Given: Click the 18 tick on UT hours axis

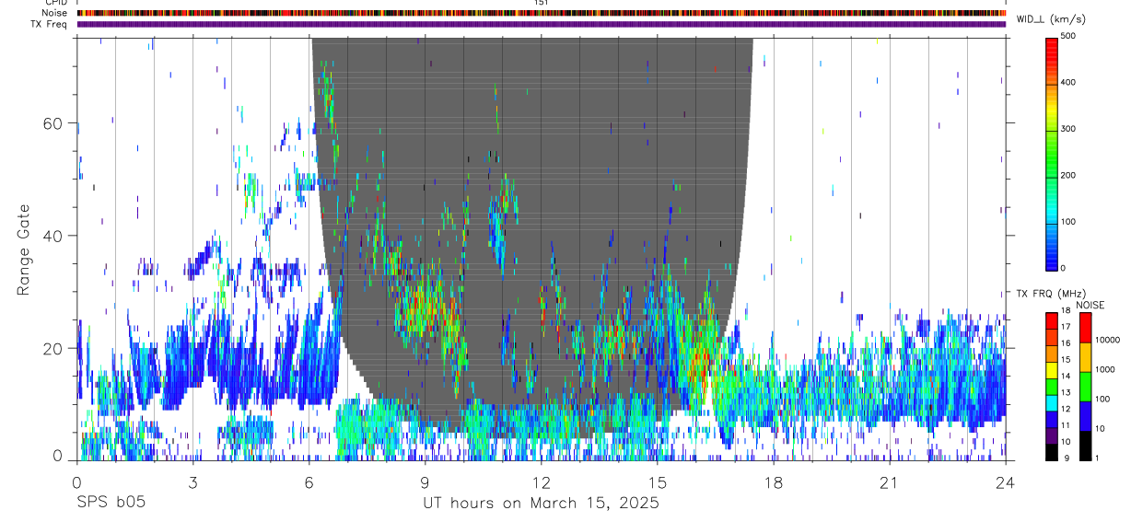Looking at the screenshot, I should coord(774,482).
